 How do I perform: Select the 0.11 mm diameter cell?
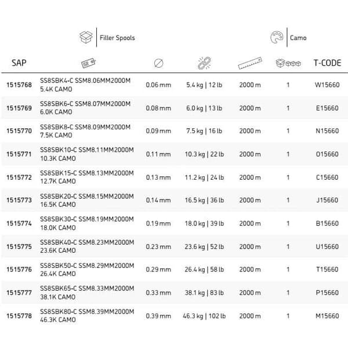pyautogui.click(x=158, y=154)
